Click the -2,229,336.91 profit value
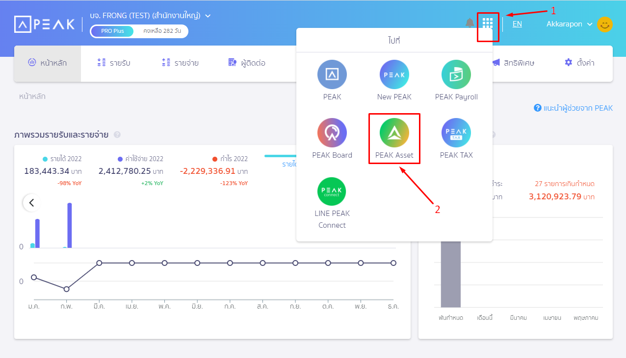Screen dimensions: 626x358 [208, 171]
